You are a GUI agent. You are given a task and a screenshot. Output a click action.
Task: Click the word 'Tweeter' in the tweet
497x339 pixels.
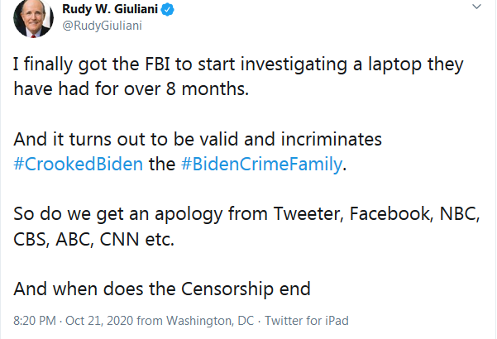click(x=308, y=214)
